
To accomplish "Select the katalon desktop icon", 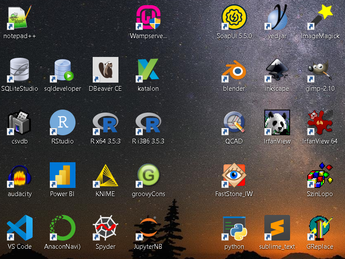I will coord(148,70).
